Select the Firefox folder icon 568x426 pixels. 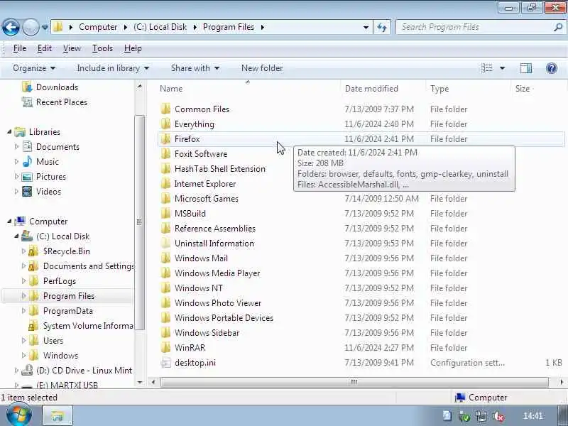165,138
